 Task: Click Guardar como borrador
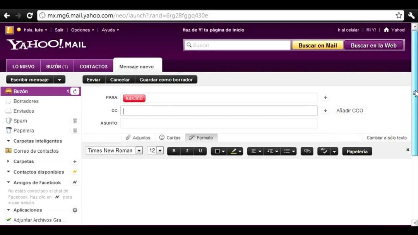click(x=166, y=80)
